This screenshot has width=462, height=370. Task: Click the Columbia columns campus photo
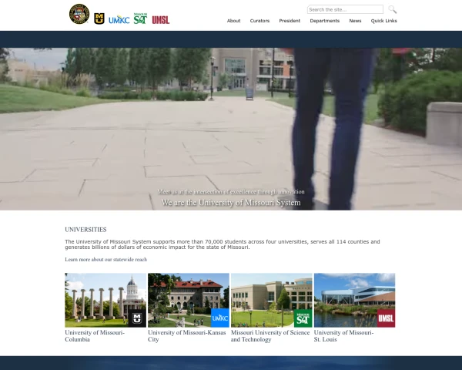click(x=105, y=300)
